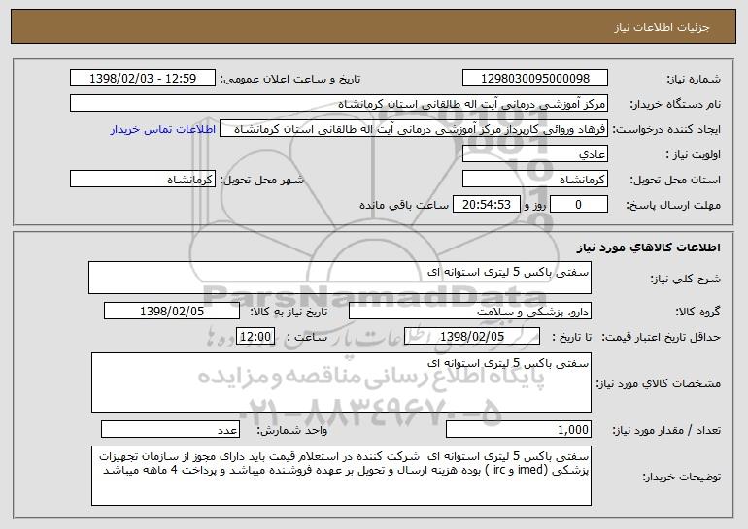The width and height of the screenshot is (748, 529).
Task: Select the buyer organization name field
Action: [339, 103]
